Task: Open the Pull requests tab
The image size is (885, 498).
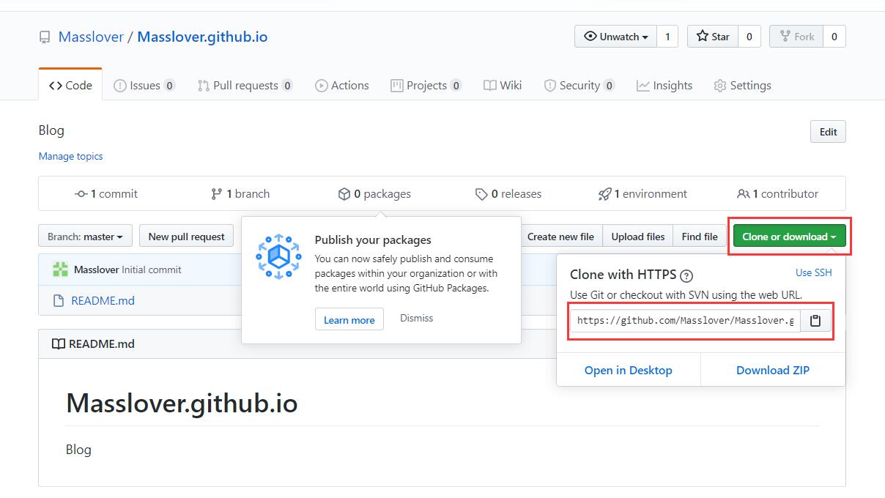Action: click(245, 85)
